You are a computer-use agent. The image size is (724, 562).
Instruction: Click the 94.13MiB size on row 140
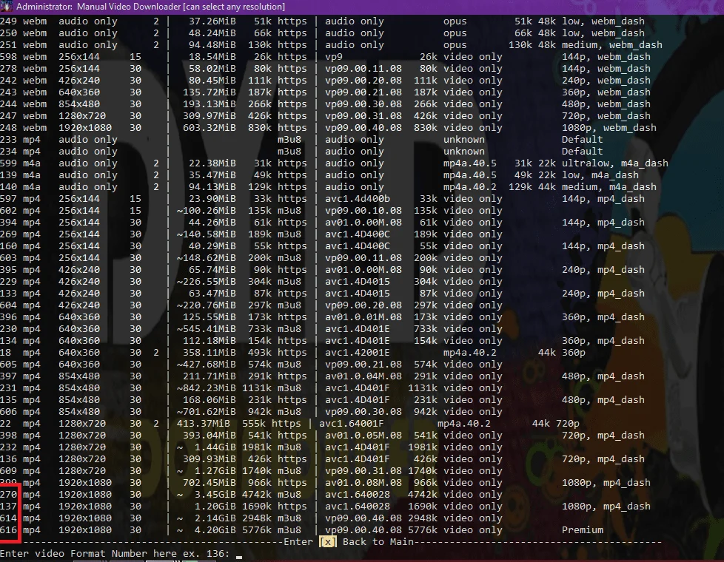click(x=212, y=187)
